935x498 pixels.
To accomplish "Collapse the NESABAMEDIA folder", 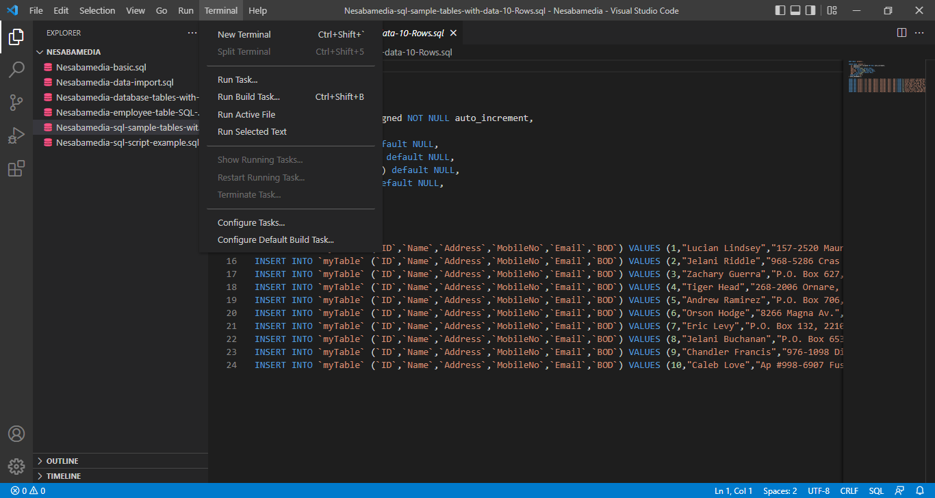I will [x=73, y=52].
